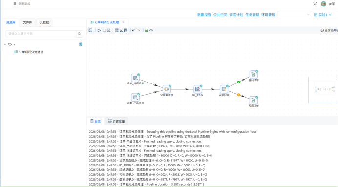Click the sort icon beside root folder

coord(81,44)
